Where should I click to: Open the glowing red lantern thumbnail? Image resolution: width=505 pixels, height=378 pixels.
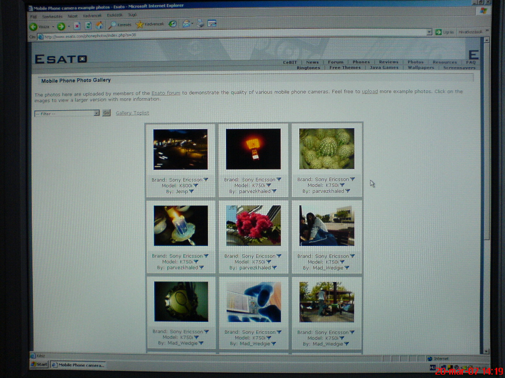(253, 149)
